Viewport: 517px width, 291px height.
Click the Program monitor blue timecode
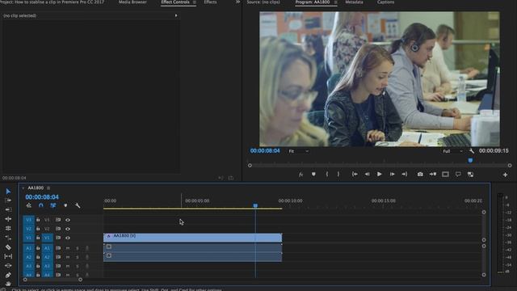(265, 151)
